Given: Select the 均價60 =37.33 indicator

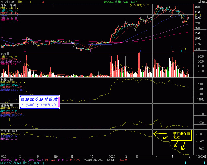Looking at the screenshot, I should [x=9, y=15].
